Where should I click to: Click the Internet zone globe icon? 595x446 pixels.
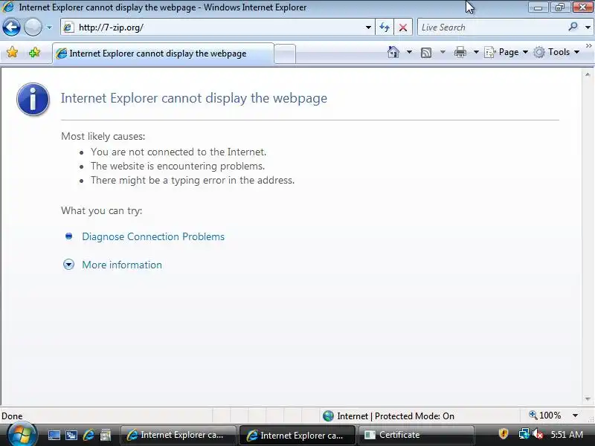pos(328,416)
